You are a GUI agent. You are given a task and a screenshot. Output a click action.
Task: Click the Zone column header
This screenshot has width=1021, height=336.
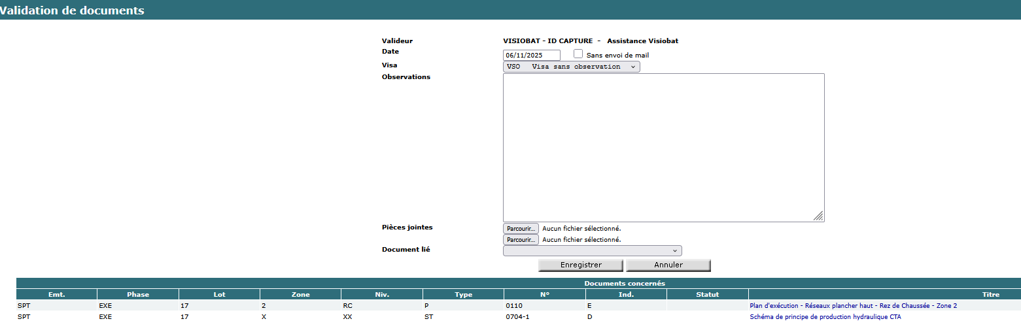[x=300, y=294]
